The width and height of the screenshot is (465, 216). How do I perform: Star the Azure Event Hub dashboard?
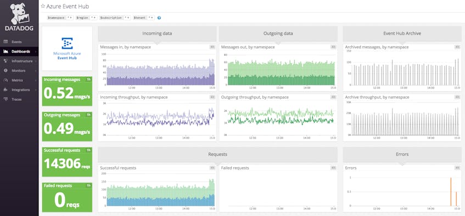pos(43,6)
